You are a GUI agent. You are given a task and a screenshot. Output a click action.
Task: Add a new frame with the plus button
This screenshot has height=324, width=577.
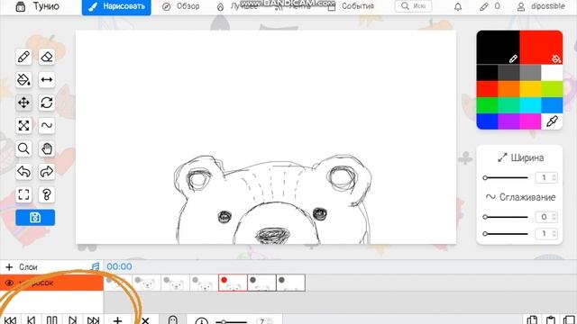pos(117,320)
